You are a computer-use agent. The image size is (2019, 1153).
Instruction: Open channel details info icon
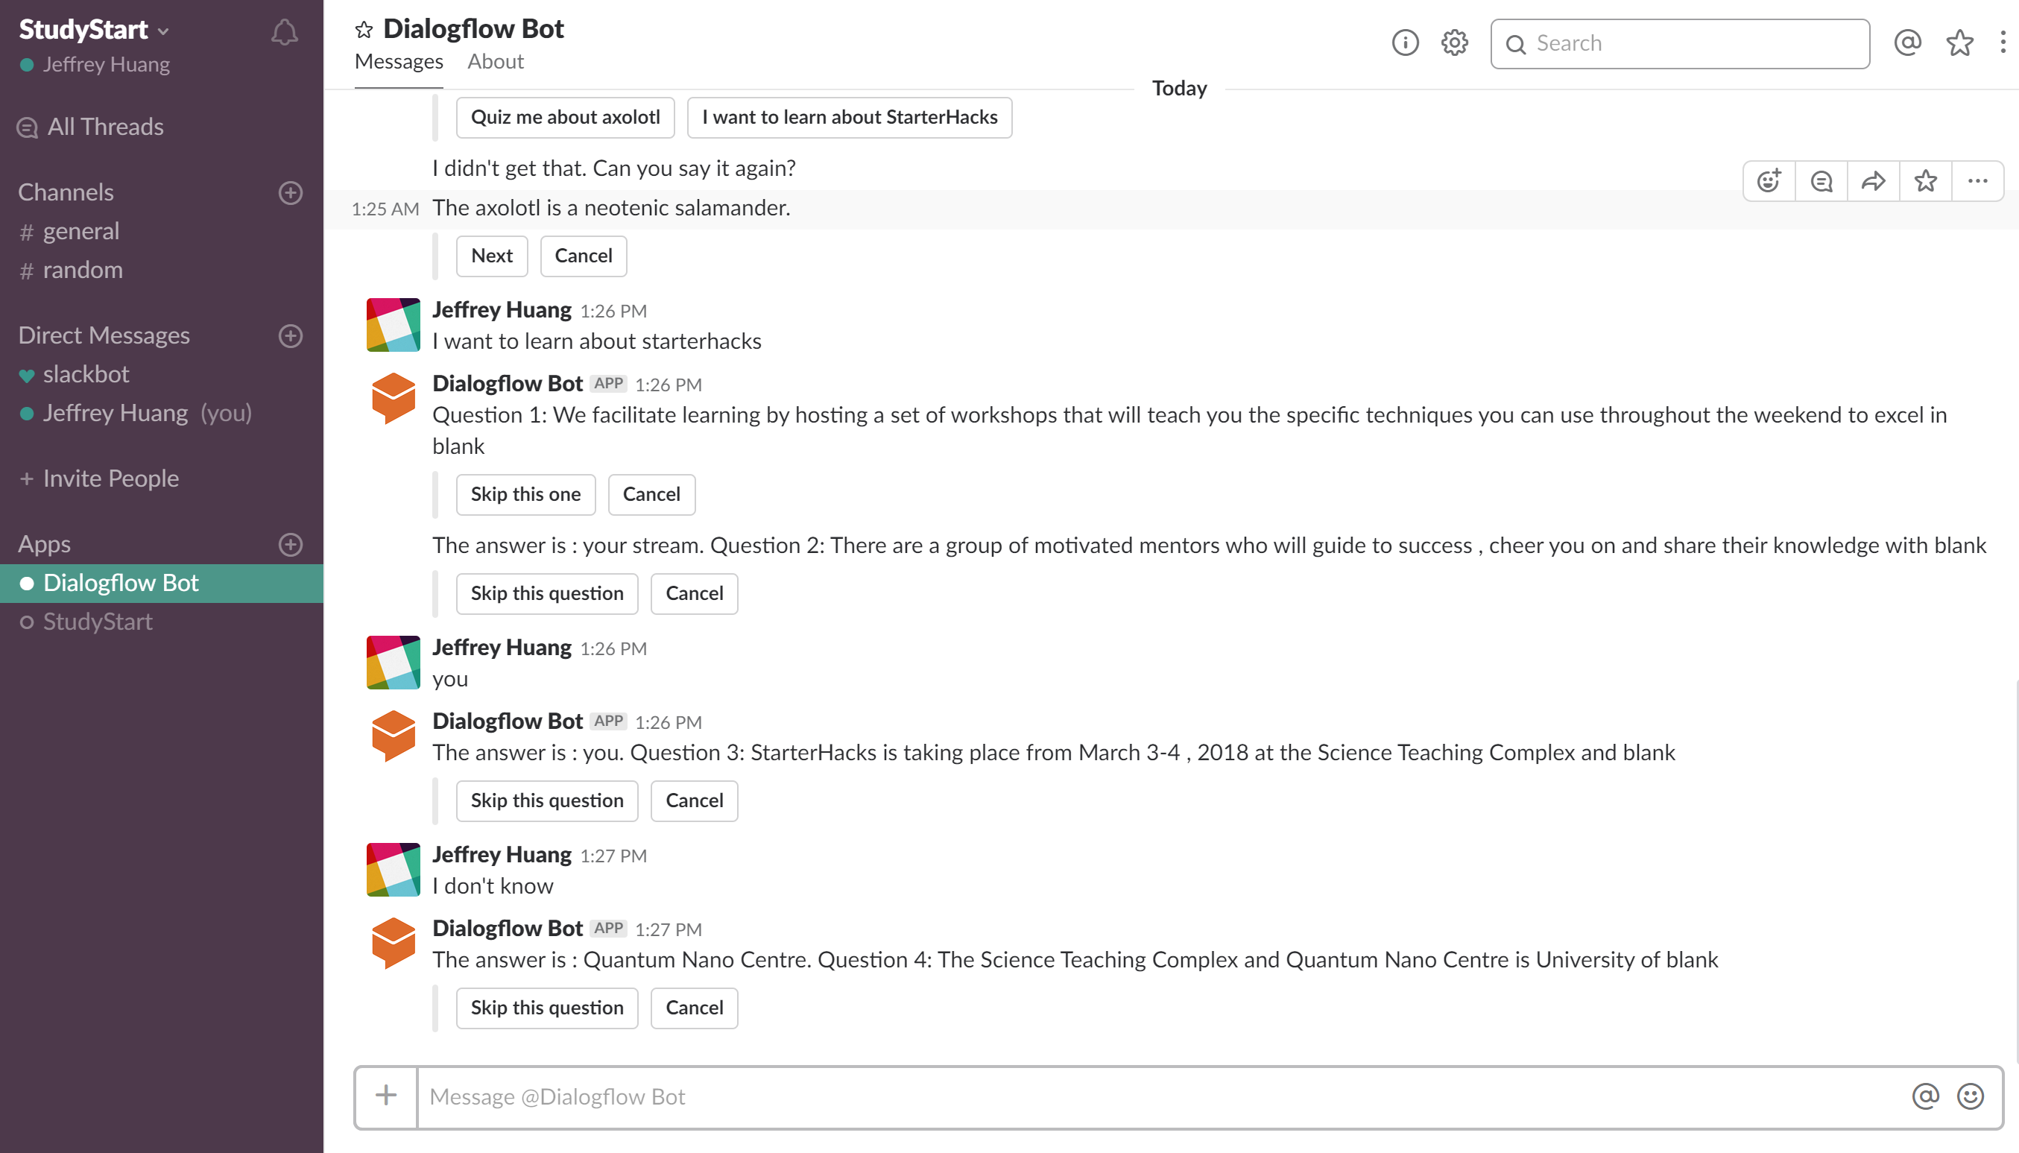pyautogui.click(x=1405, y=42)
